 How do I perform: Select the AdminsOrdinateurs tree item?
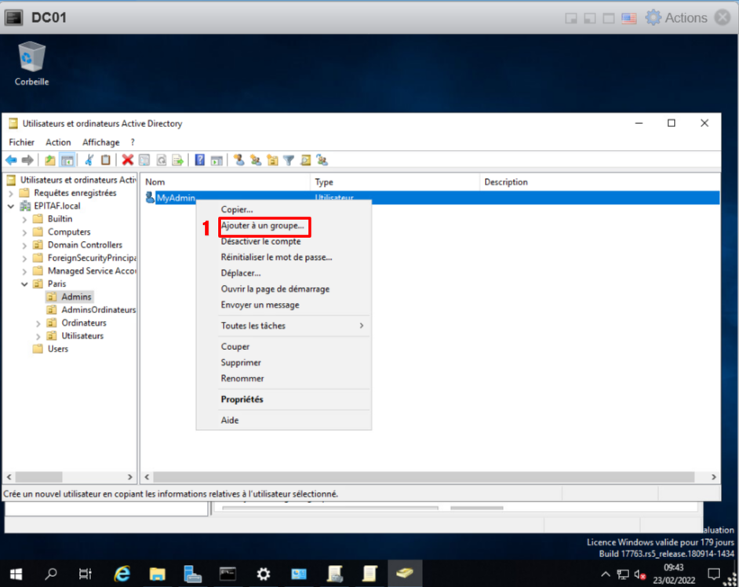pyautogui.click(x=98, y=310)
